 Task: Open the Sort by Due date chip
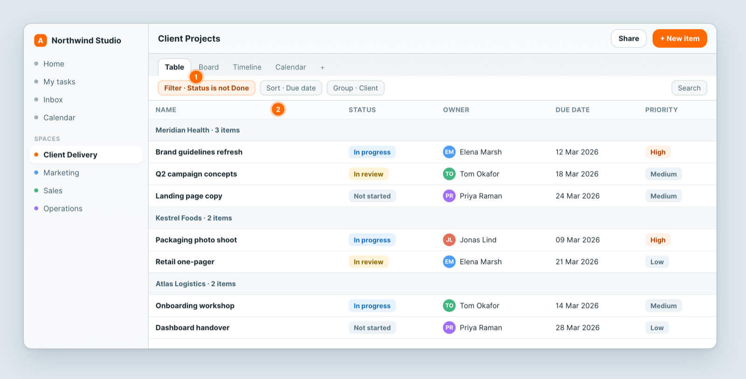(x=291, y=88)
